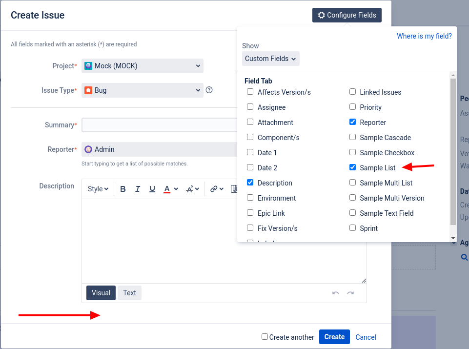Enable the Linked Issues checkbox
This screenshot has height=349, width=469.
(x=353, y=91)
